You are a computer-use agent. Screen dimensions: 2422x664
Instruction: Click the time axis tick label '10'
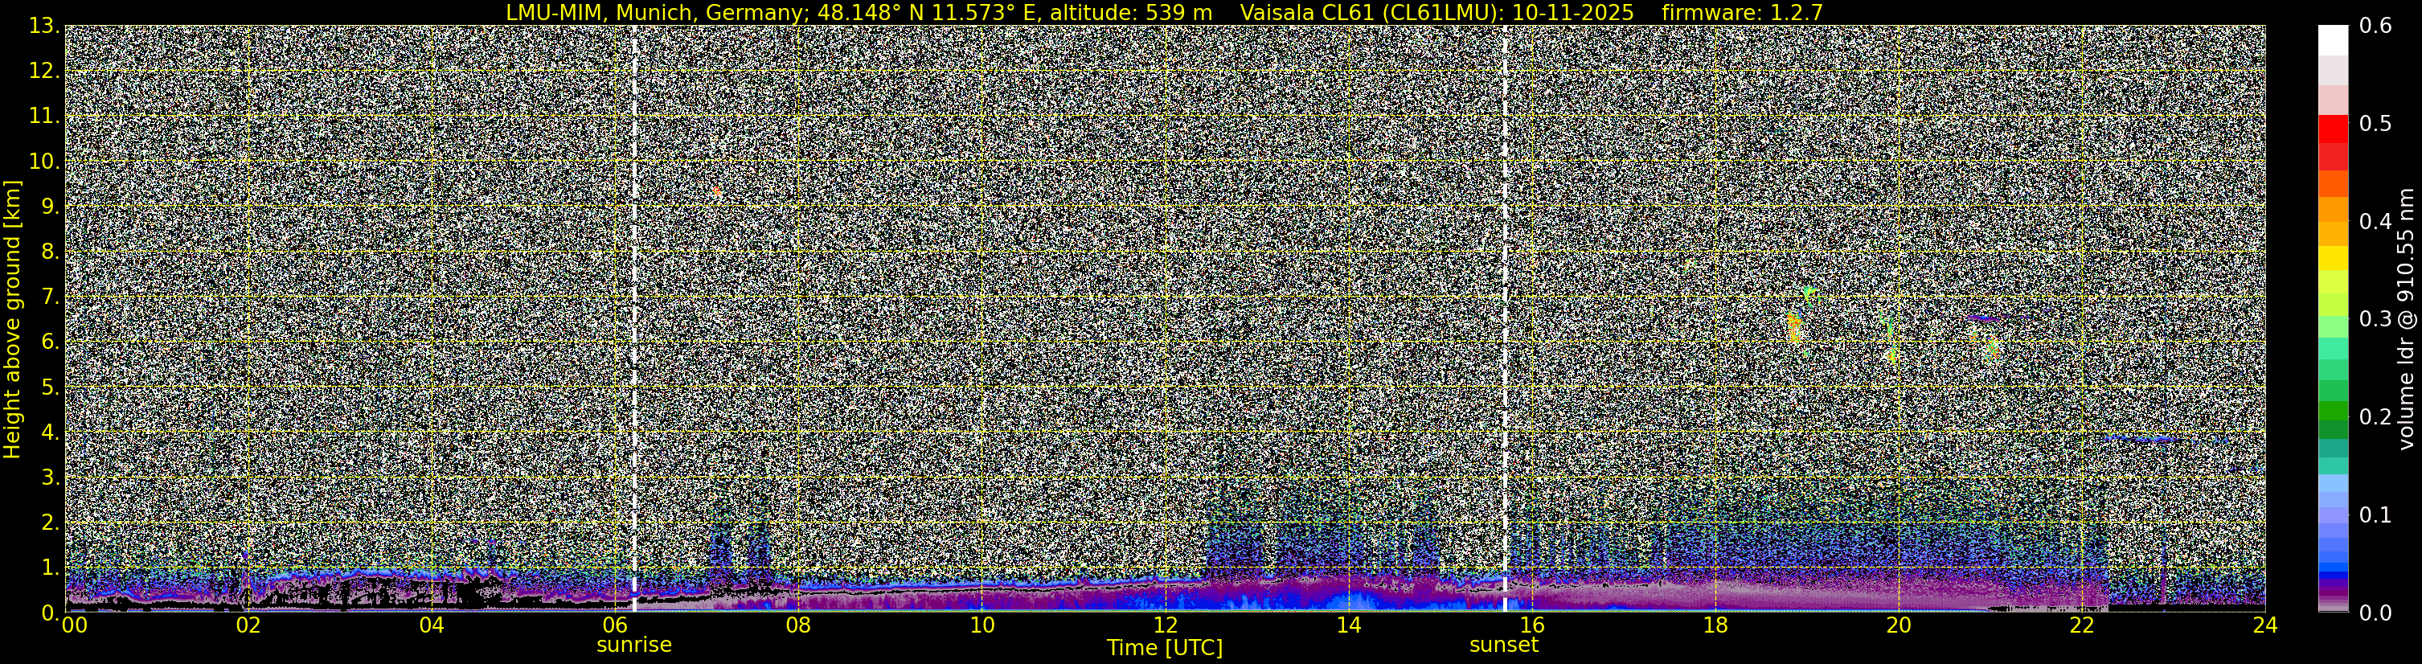pyautogui.click(x=981, y=625)
